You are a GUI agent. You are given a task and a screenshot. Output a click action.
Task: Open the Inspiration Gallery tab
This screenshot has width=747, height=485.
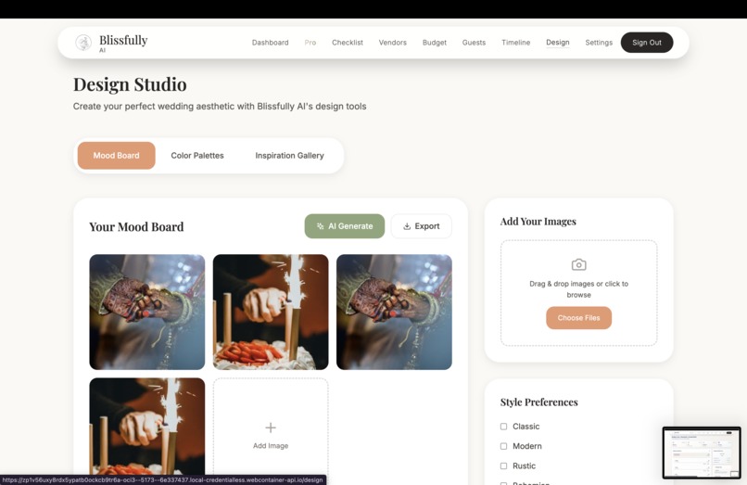[289, 156]
